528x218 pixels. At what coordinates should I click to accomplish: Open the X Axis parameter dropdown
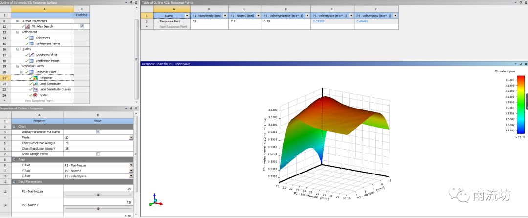131,165
